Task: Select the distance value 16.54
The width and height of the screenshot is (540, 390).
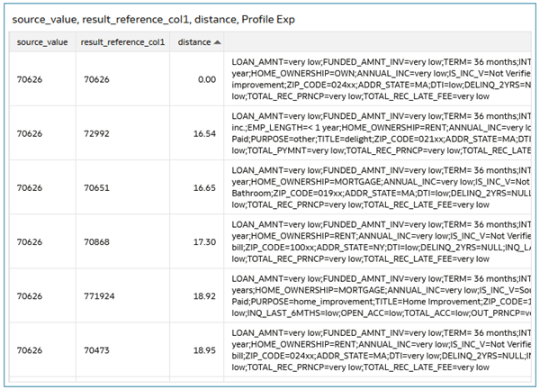Action: click(x=204, y=133)
